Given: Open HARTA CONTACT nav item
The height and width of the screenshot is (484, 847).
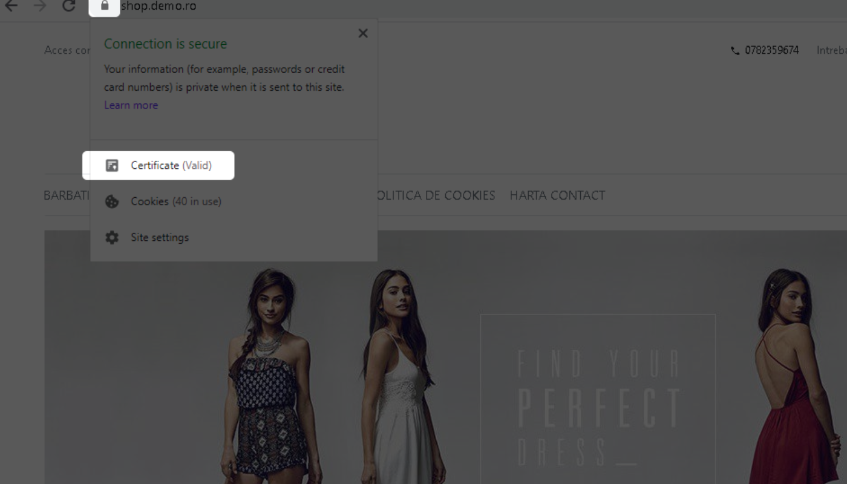Looking at the screenshot, I should point(557,195).
